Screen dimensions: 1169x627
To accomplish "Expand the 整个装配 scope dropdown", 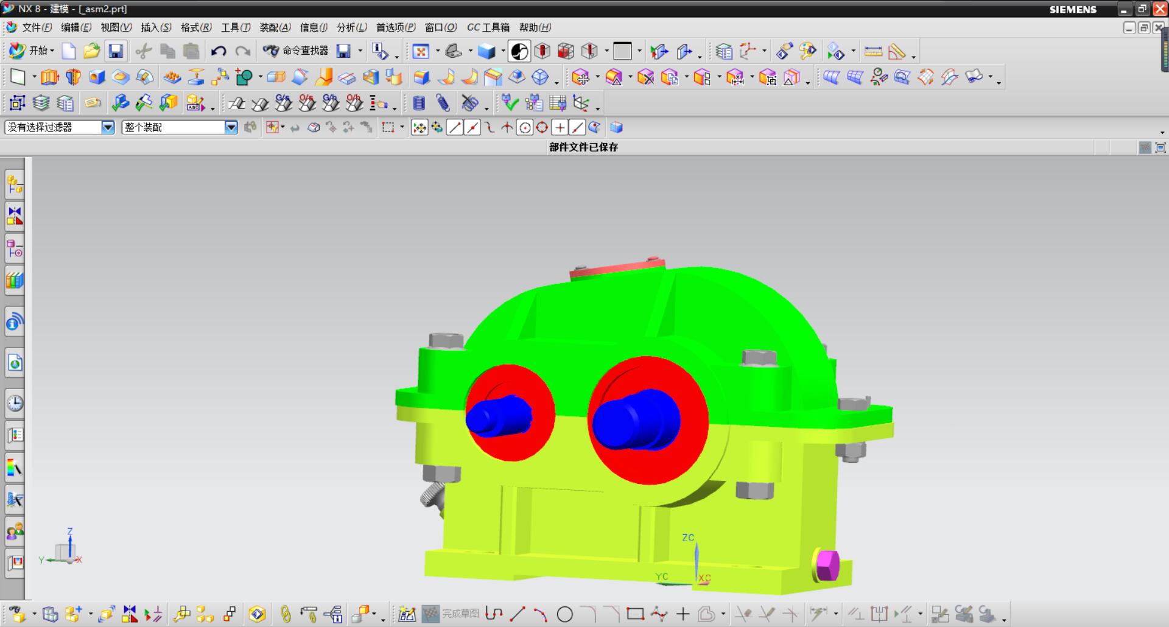I will click(x=231, y=127).
